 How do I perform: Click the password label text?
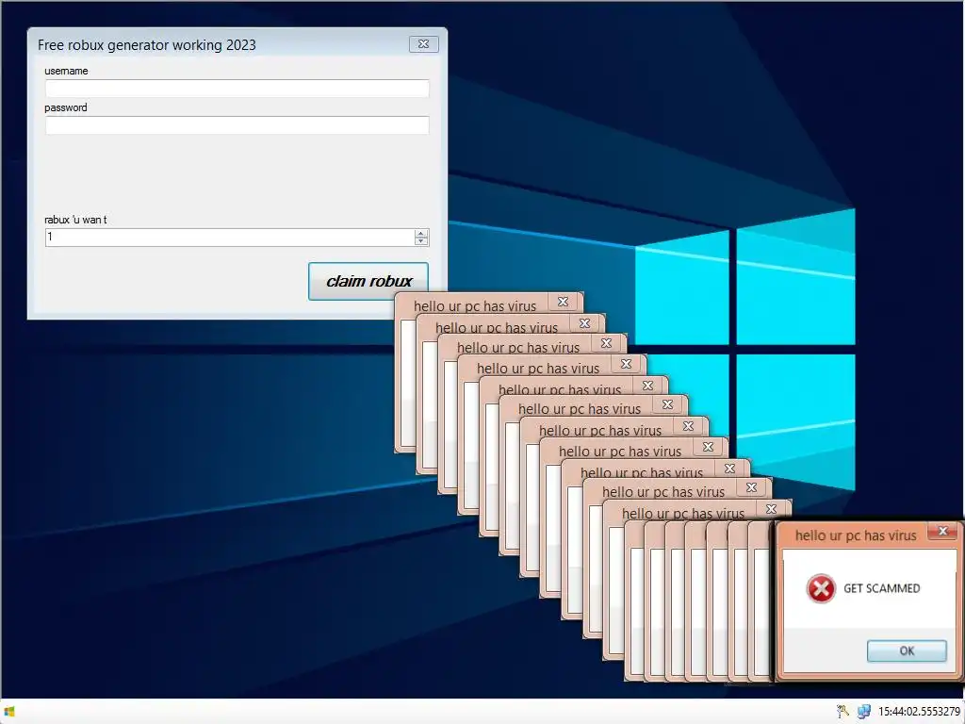[65, 107]
